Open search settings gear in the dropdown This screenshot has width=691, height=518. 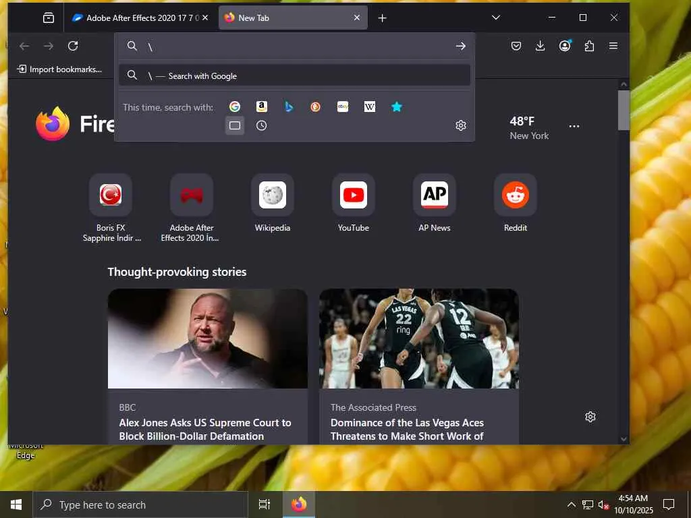(x=460, y=125)
